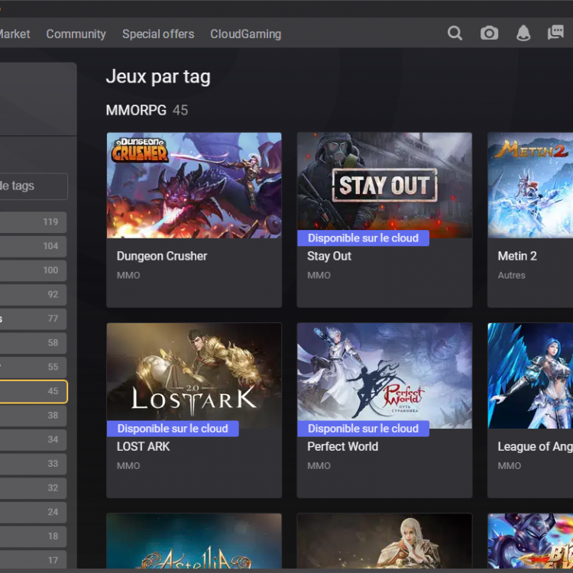The width and height of the screenshot is (573, 573).
Task: Open the Metin 2 game artwork
Action: [530, 186]
